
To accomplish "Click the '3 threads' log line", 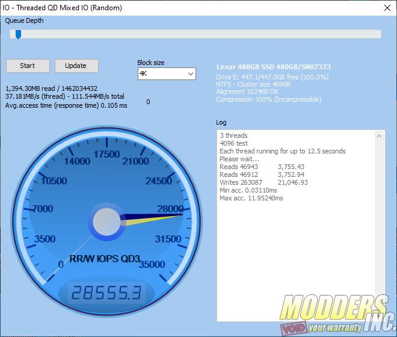I will coord(234,135).
